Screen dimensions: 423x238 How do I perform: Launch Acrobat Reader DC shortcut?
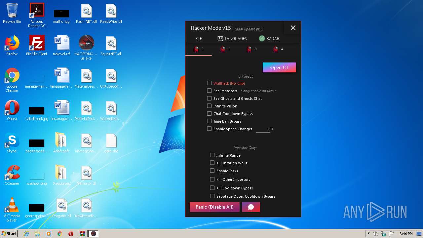37,15
